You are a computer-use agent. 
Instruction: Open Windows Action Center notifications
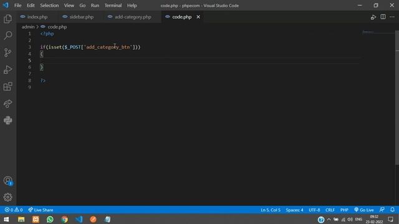[x=391, y=220]
